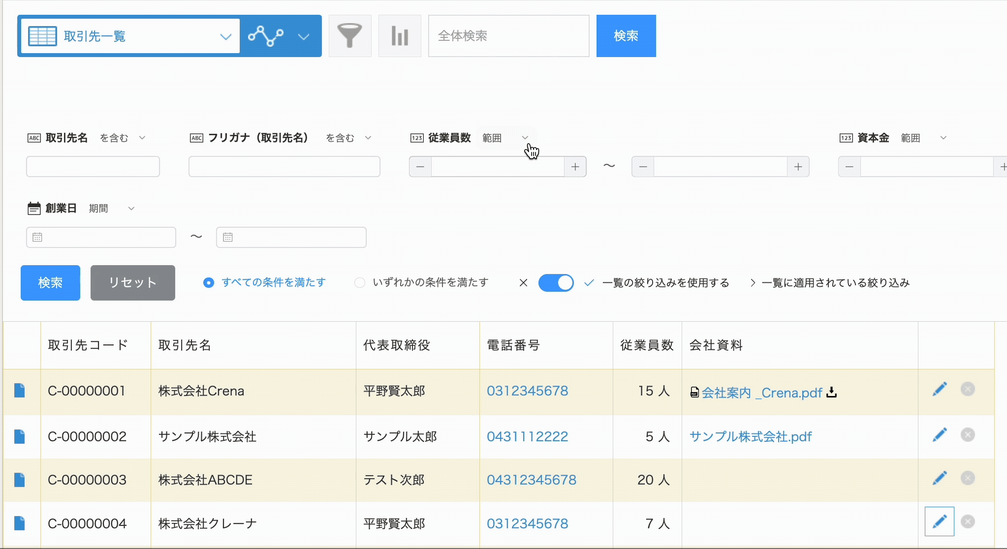This screenshot has width=1007, height=549.
Task: Open 創業日 期間 condition dropdown
Action: tap(131, 209)
